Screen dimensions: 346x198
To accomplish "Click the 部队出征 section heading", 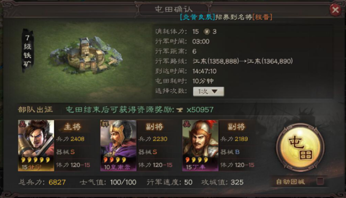I will coord(36,110).
